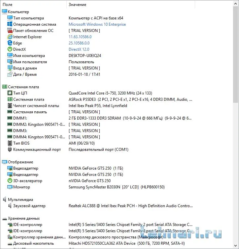The width and height of the screenshot is (239, 249).
Task: Select the AMI (06/29/10) BIOS value
Action: point(82,143)
